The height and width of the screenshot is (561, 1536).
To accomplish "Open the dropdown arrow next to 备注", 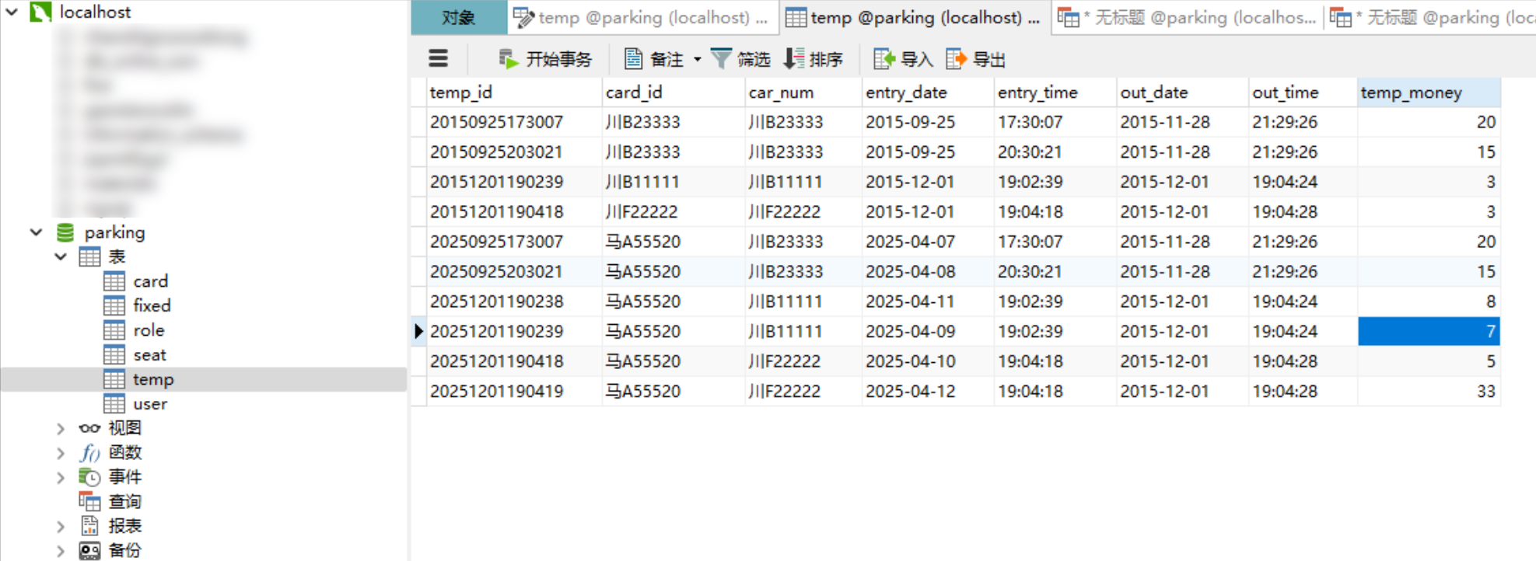I will pyautogui.click(x=697, y=59).
